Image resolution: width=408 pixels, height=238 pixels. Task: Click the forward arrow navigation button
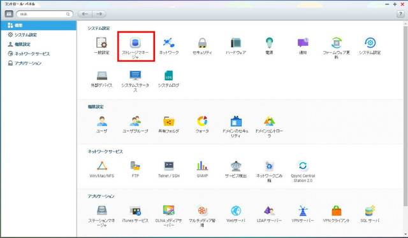pyautogui.click(x=99, y=14)
